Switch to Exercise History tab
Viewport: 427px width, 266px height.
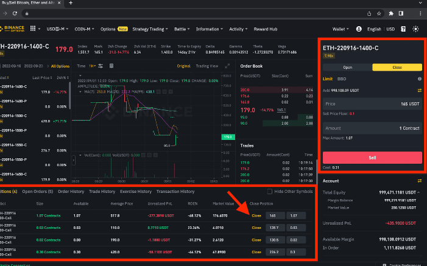(136, 191)
